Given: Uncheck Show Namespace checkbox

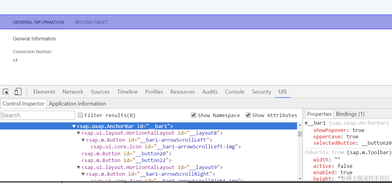Looking at the screenshot, I should tap(194, 115).
